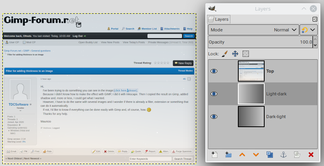This screenshot has width=324, height=166.
Task: Open the Mode Normal dropdown
Action: pyautogui.click(x=254, y=30)
